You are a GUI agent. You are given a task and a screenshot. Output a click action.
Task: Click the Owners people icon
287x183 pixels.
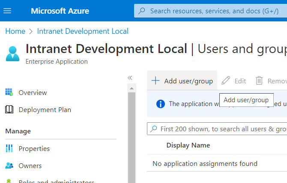coord(9,165)
